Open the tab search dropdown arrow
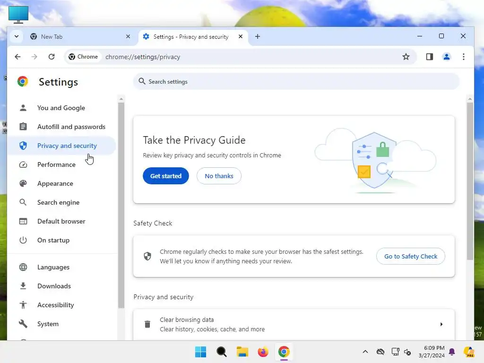 (x=17, y=36)
